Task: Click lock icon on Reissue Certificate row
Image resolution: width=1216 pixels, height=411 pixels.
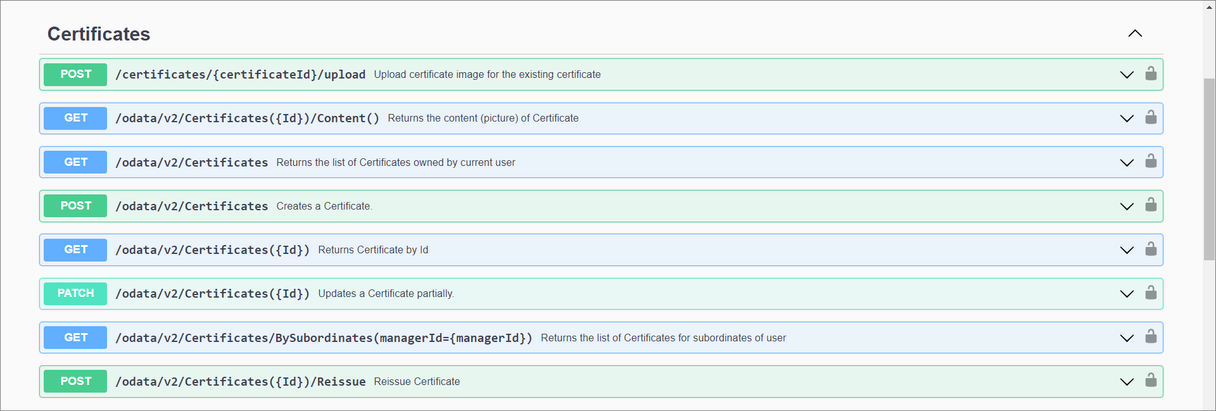Action: coord(1150,381)
